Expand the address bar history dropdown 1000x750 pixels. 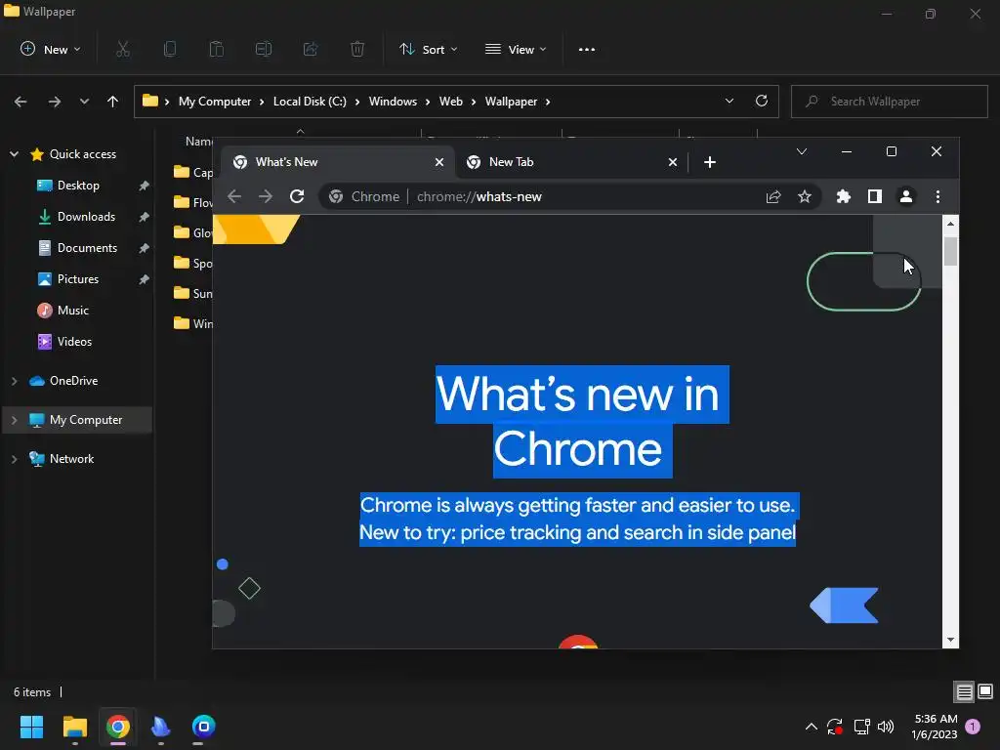pos(729,101)
